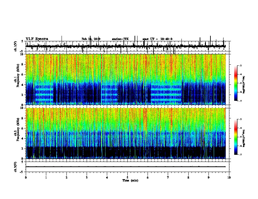
Task: Click time axis tick label "8"
Action: pyautogui.click(x=188, y=177)
